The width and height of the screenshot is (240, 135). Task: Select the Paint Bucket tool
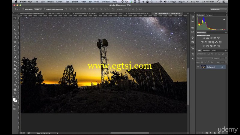pyautogui.click(x=15, y=61)
